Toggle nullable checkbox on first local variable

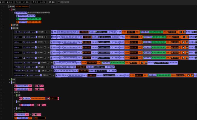pos(46,32)
